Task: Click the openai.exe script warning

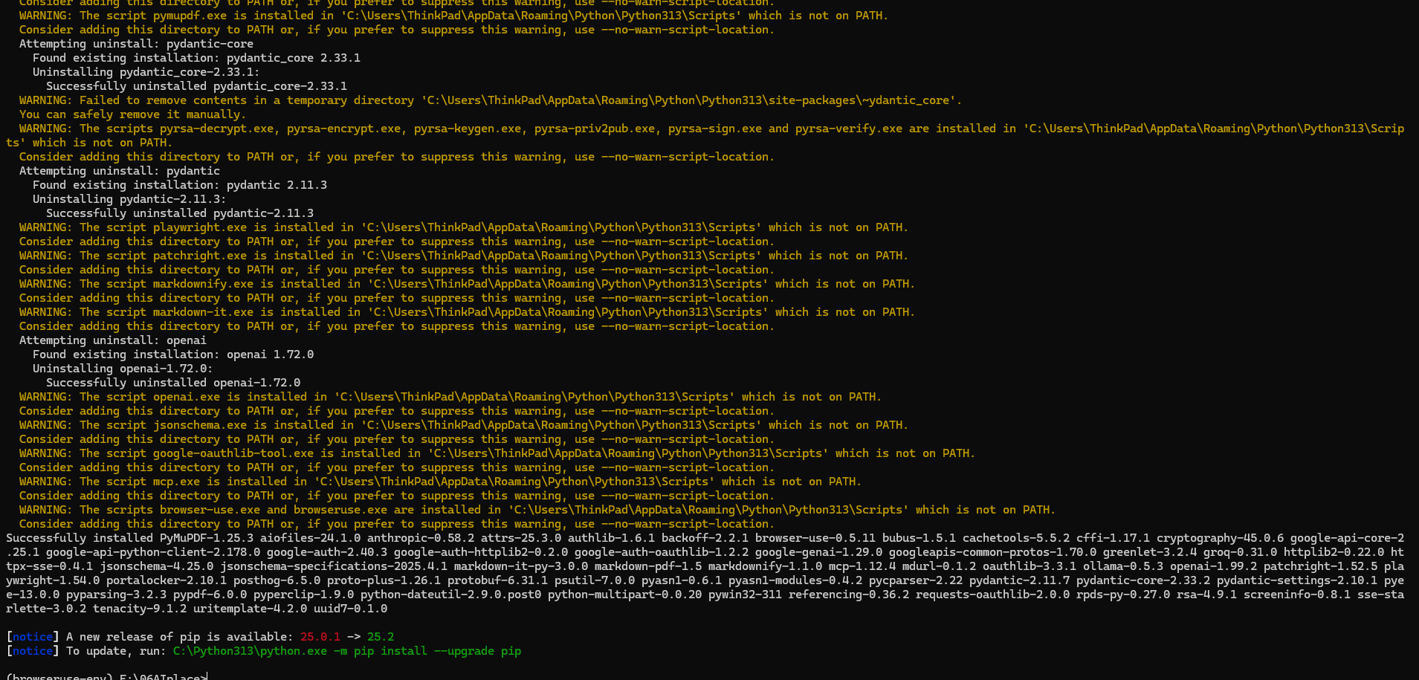Action: click(450, 397)
